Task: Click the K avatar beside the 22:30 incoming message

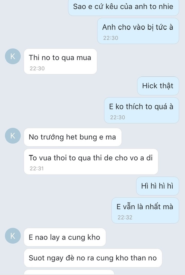Action: click(13, 56)
